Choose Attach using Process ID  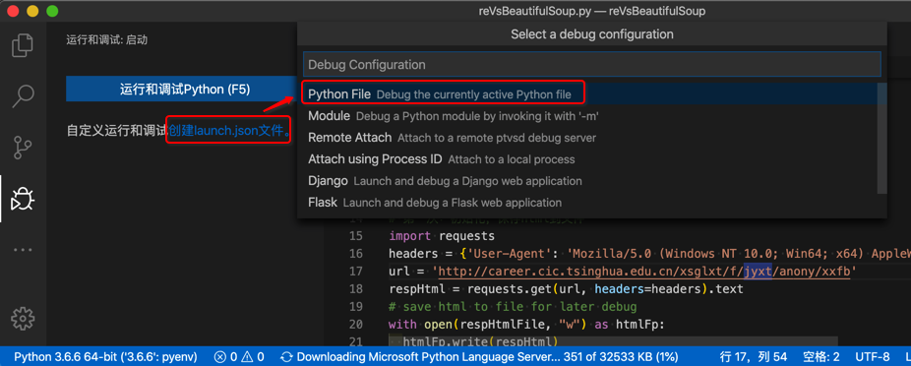click(587, 159)
